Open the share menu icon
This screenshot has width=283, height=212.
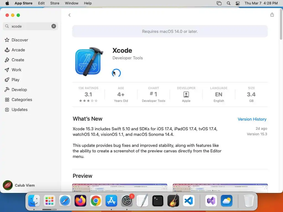(272, 15)
